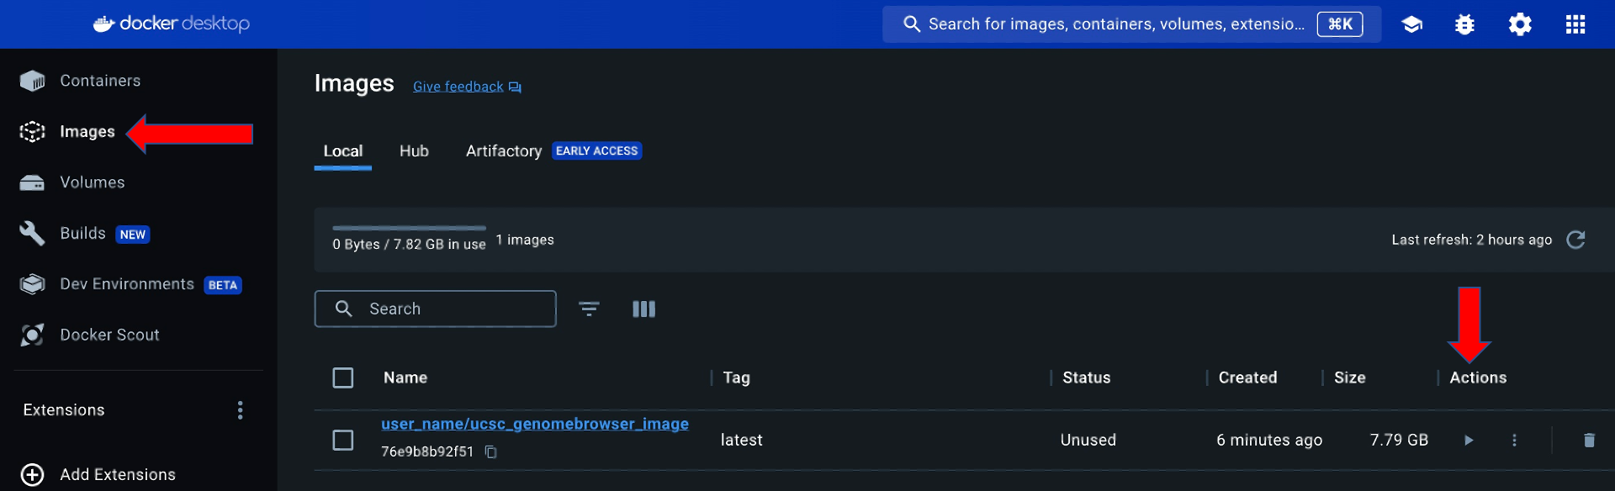The image size is (1615, 491).
Task: Open user_name/ucsc_genomebrowser_image link
Action: point(534,424)
